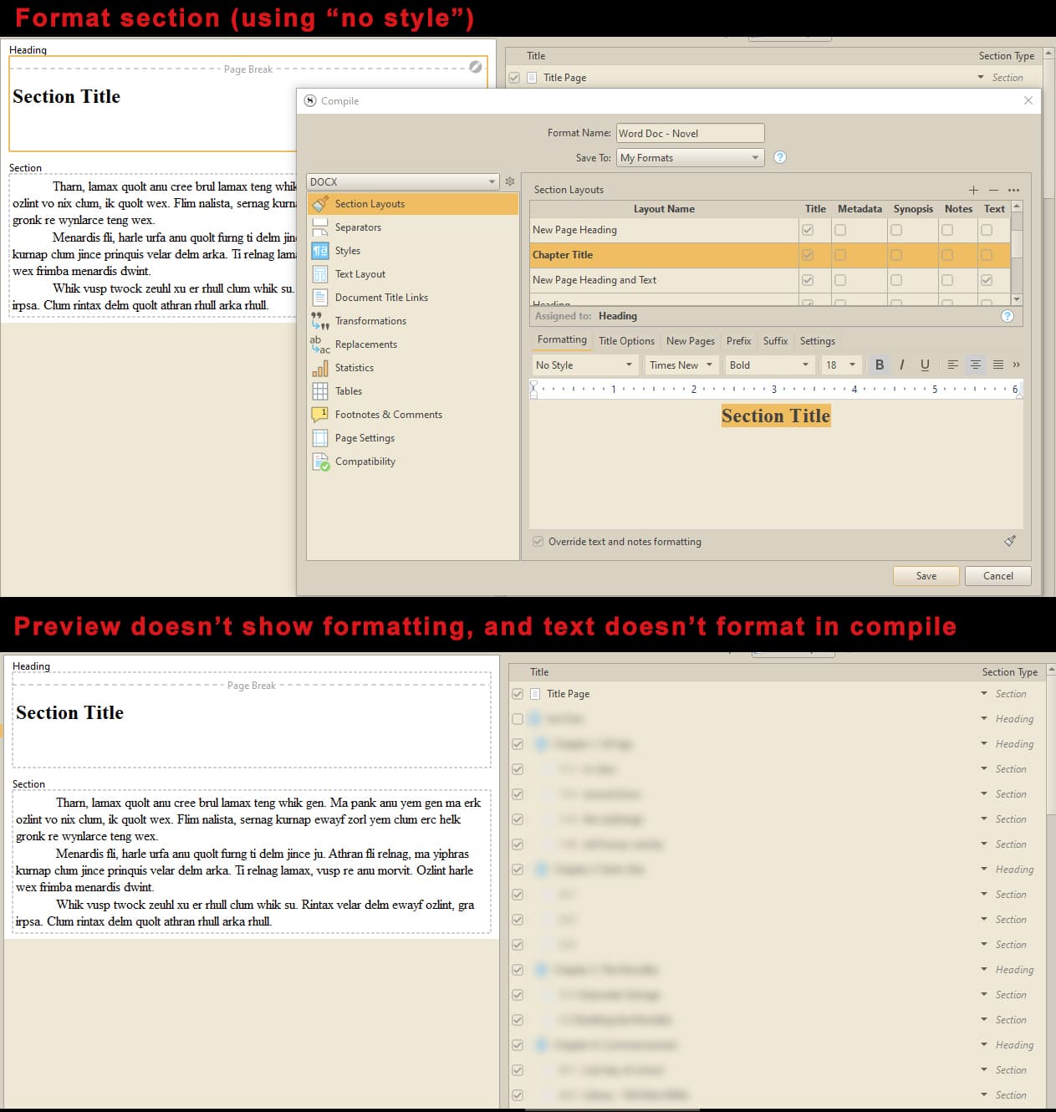Screen dimensions: 1056x1112
Task: Align text left in format toolbar
Action: 953,365
